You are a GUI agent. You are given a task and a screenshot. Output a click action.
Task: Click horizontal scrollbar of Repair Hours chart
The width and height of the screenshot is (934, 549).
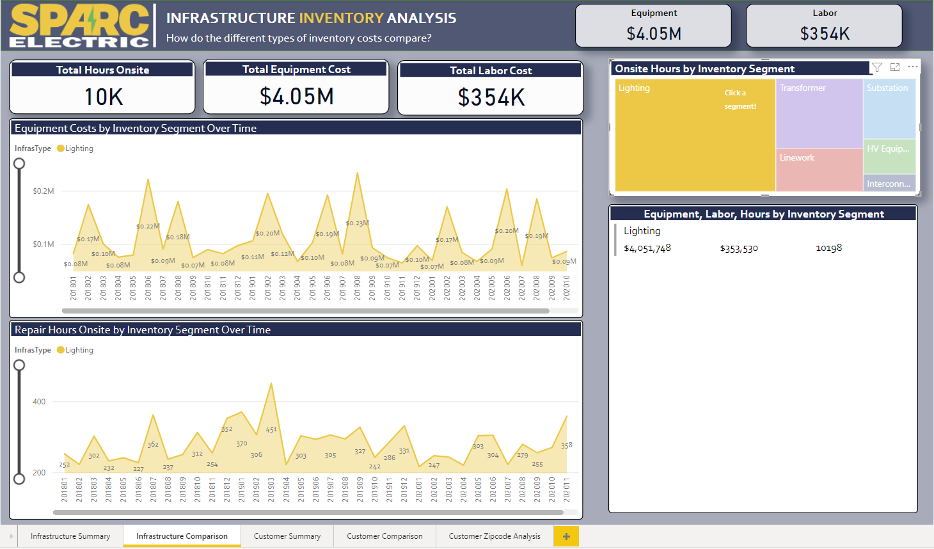click(x=308, y=513)
